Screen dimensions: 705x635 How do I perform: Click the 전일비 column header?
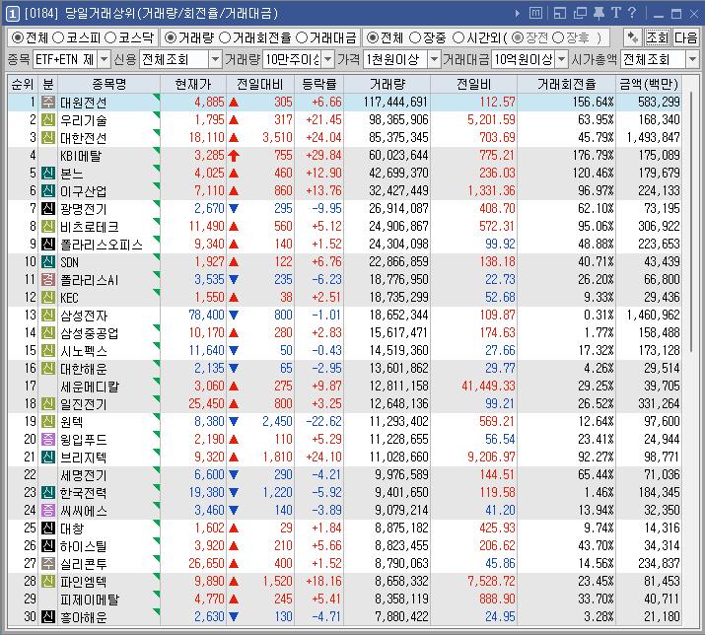pos(474,84)
